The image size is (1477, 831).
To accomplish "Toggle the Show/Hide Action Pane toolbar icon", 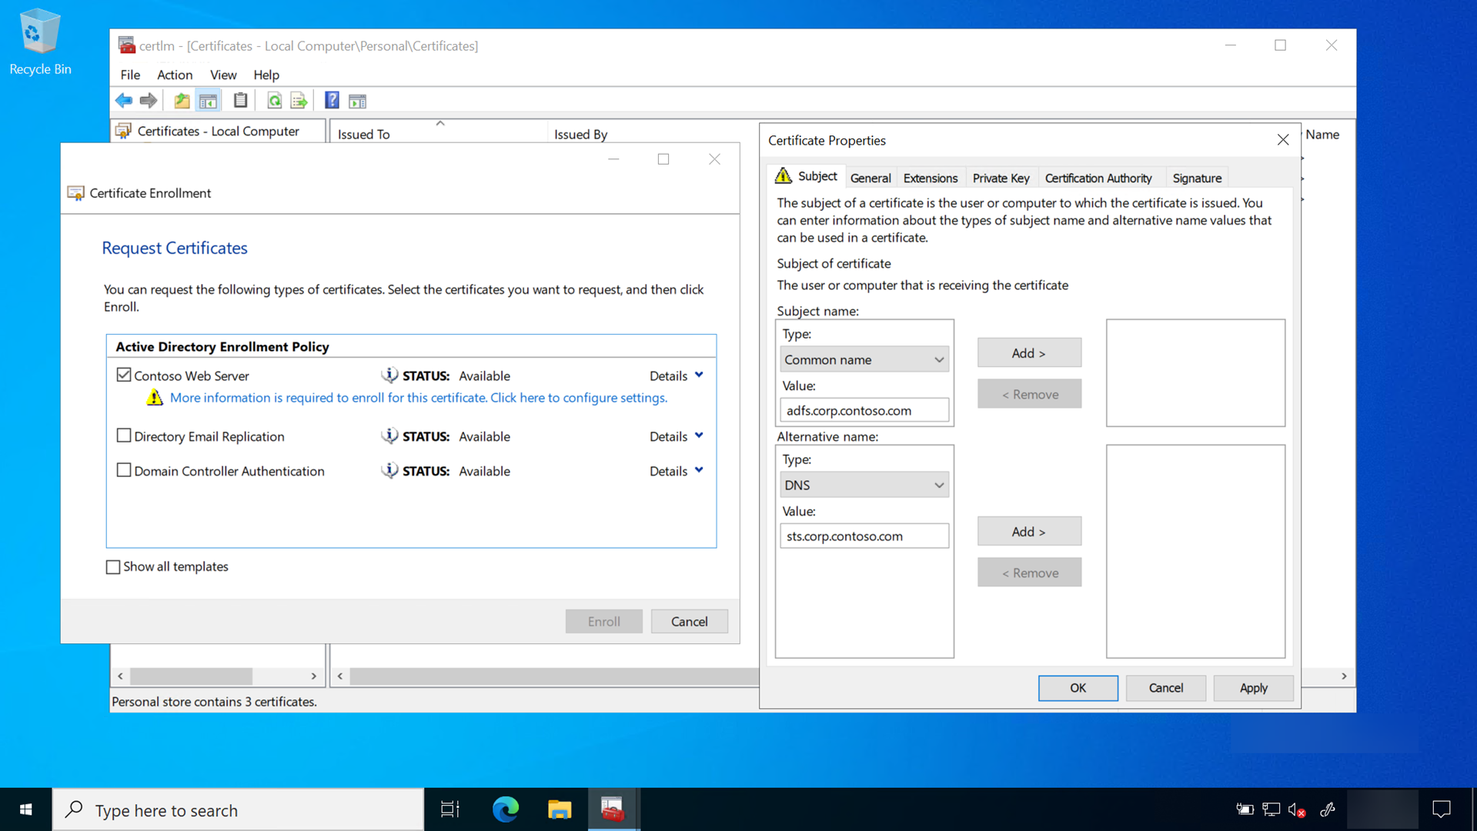I will (357, 101).
